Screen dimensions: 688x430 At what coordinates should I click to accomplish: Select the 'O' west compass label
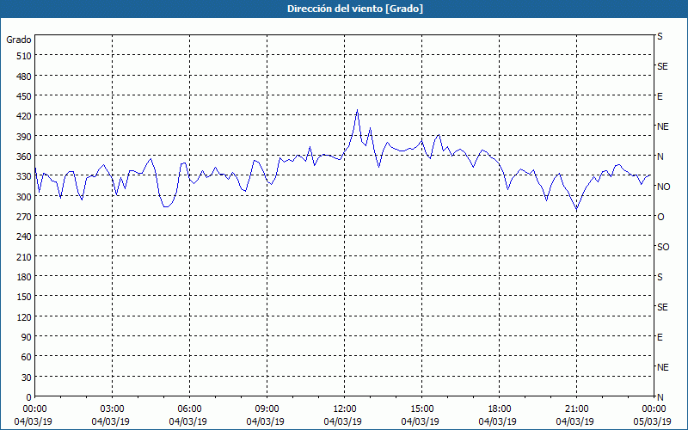tap(660, 217)
